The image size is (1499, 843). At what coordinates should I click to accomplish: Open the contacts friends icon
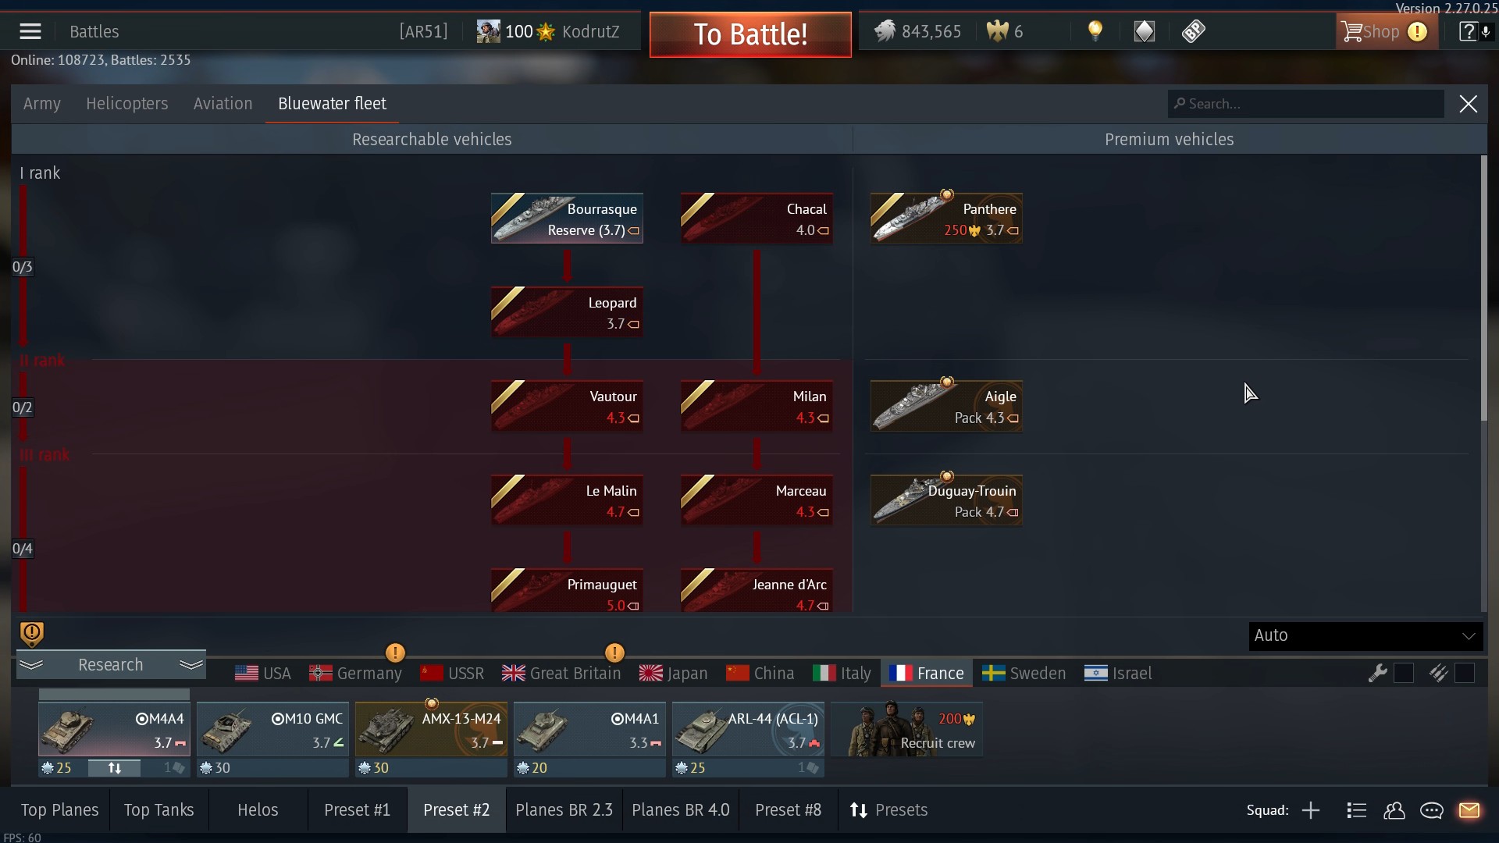click(1394, 810)
